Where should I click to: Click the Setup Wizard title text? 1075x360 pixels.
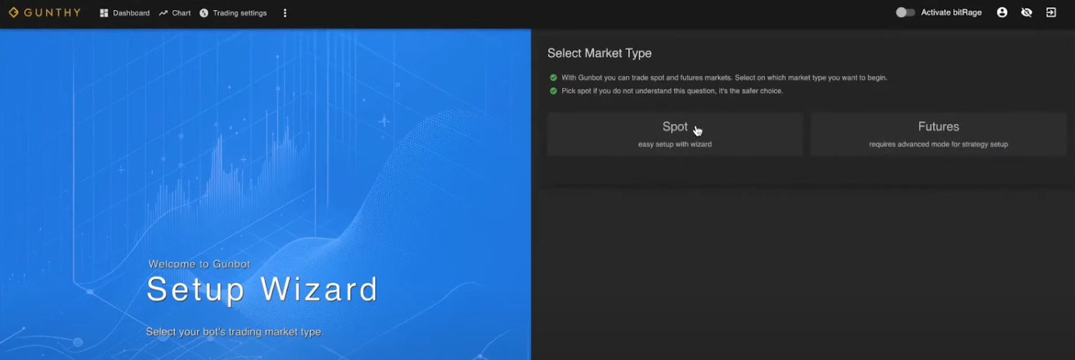(x=262, y=290)
